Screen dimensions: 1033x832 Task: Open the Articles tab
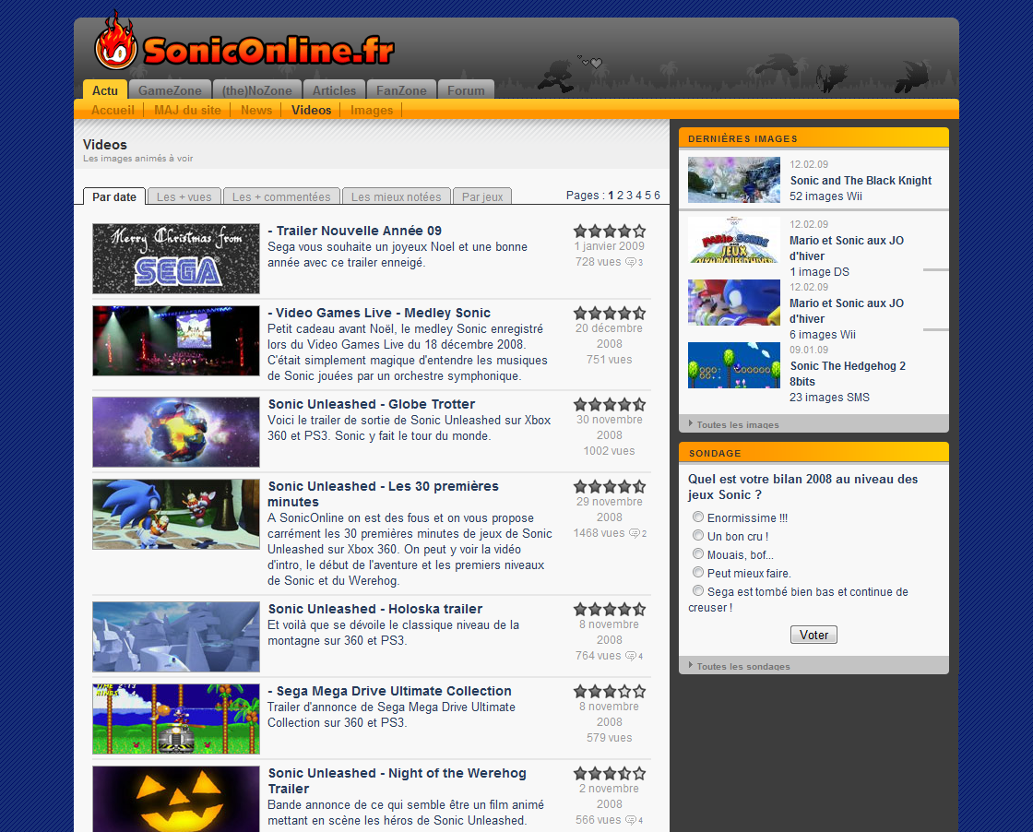[334, 90]
